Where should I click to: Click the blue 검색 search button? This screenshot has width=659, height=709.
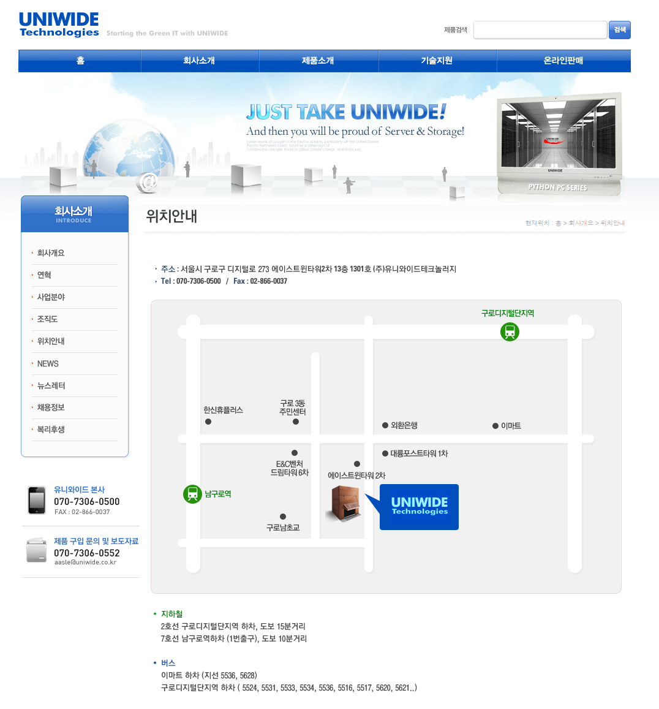pos(620,30)
